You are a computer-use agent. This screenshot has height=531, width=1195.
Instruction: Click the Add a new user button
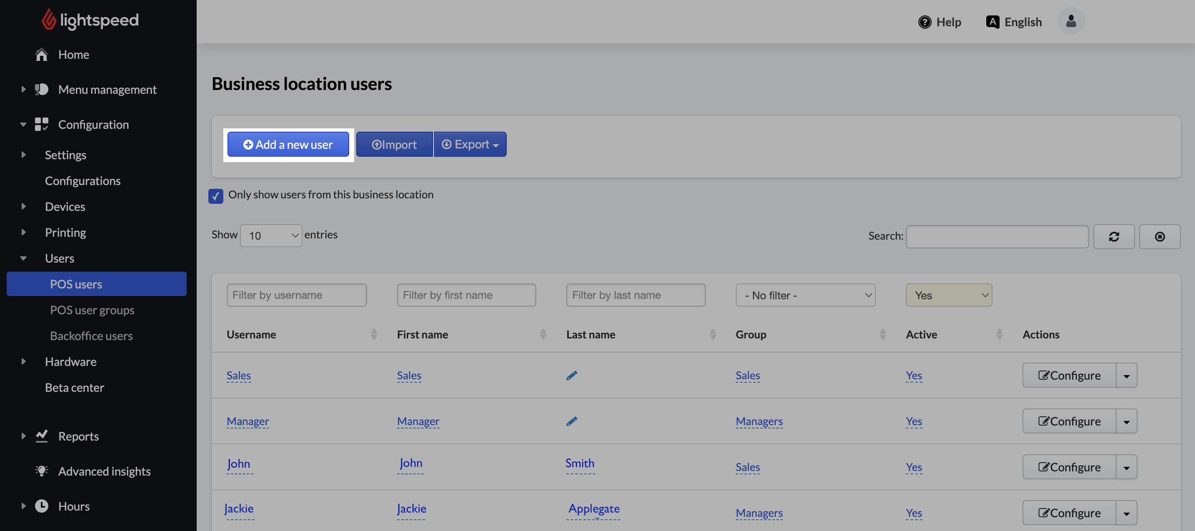point(287,144)
